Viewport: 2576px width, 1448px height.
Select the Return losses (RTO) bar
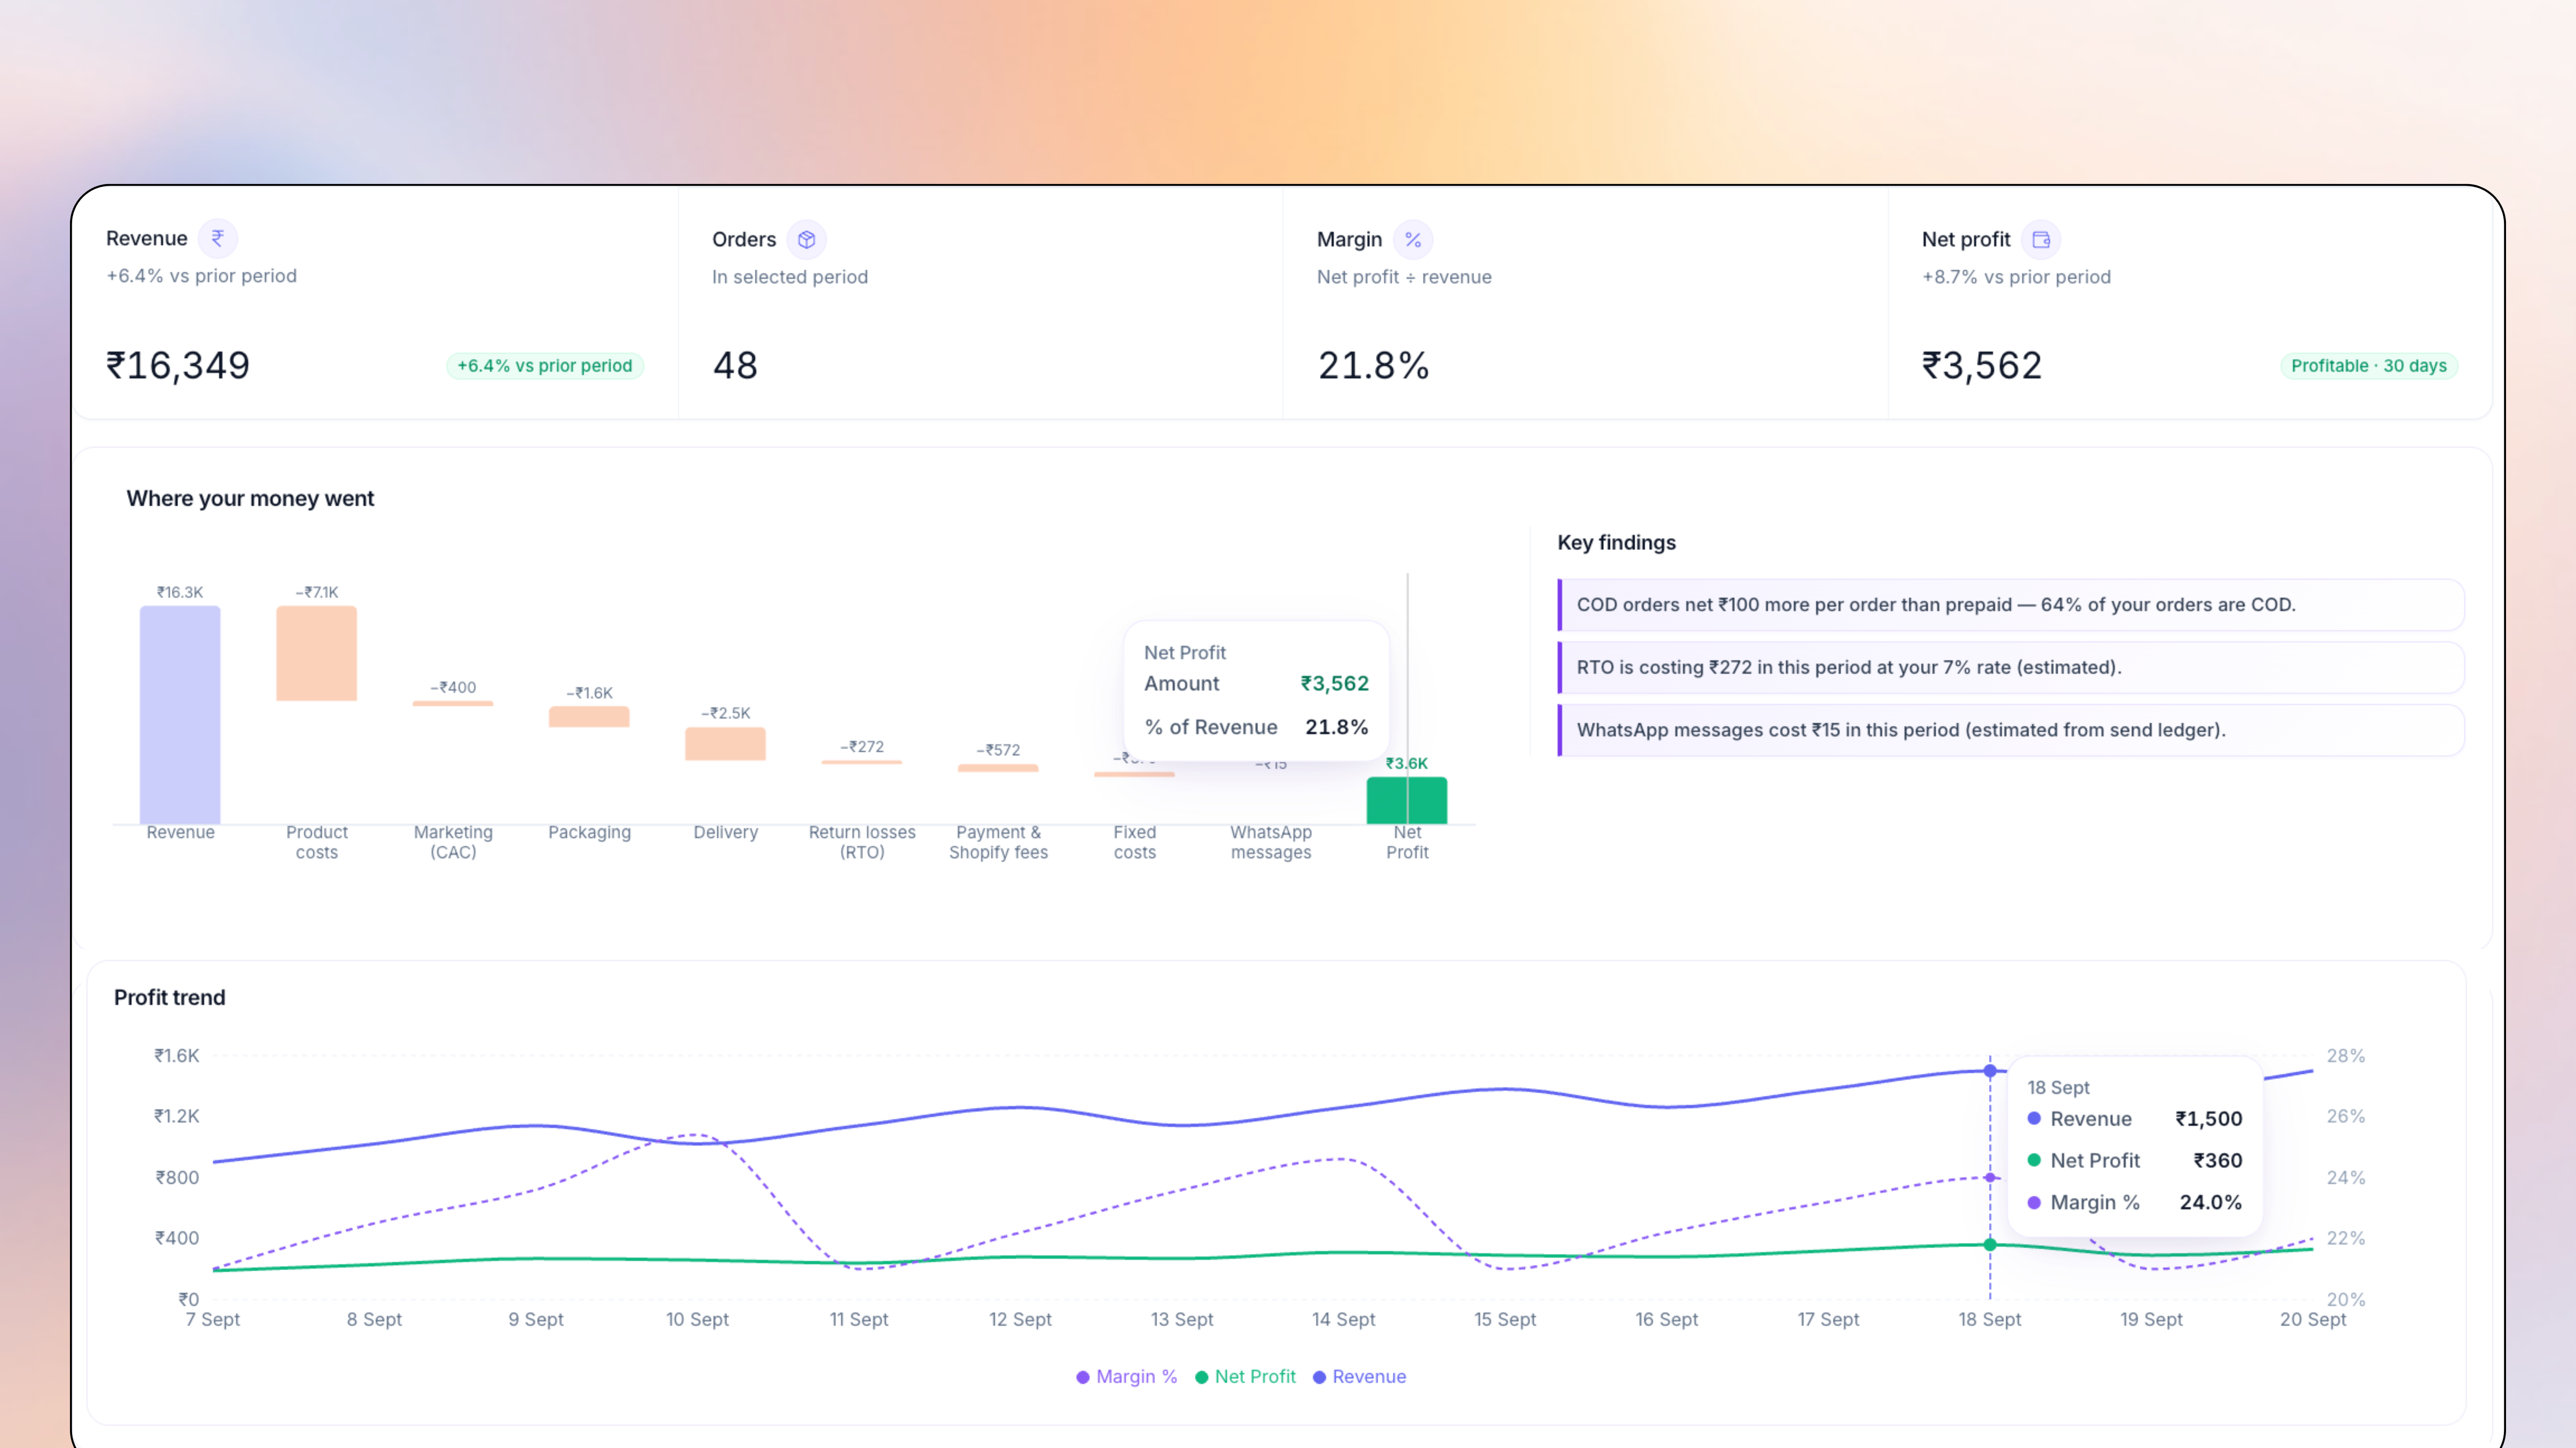[x=862, y=762]
